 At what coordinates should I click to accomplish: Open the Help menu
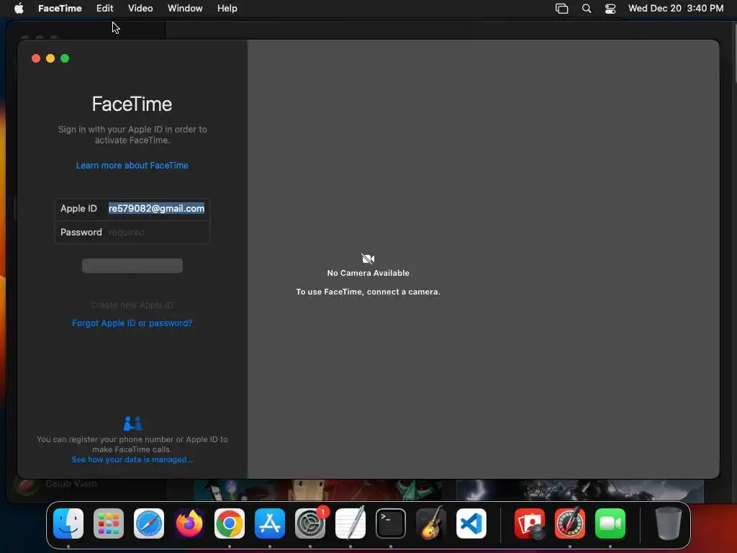click(227, 9)
